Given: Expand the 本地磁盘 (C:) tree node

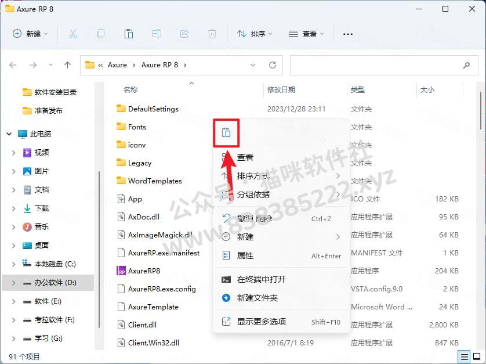Looking at the screenshot, I should [x=13, y=264].
